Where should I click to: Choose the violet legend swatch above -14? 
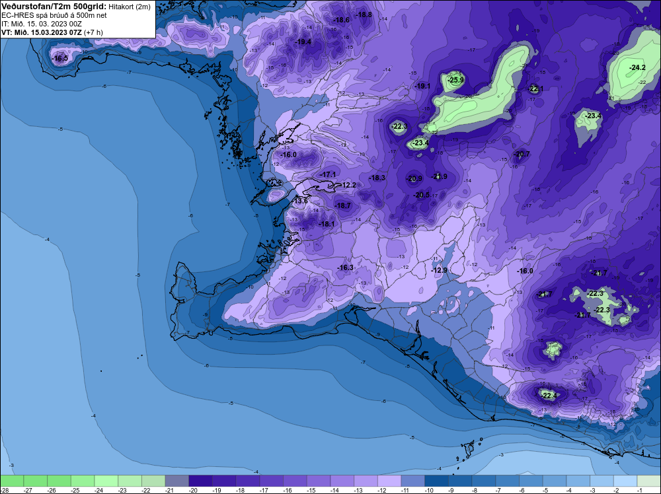[342, 481]
